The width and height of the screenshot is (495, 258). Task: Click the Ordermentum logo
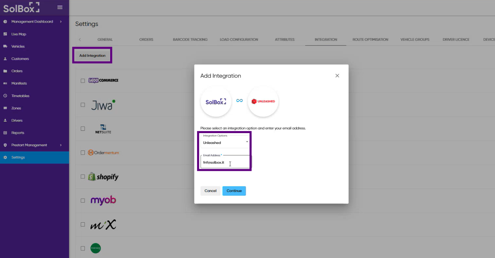pos(103,153)
